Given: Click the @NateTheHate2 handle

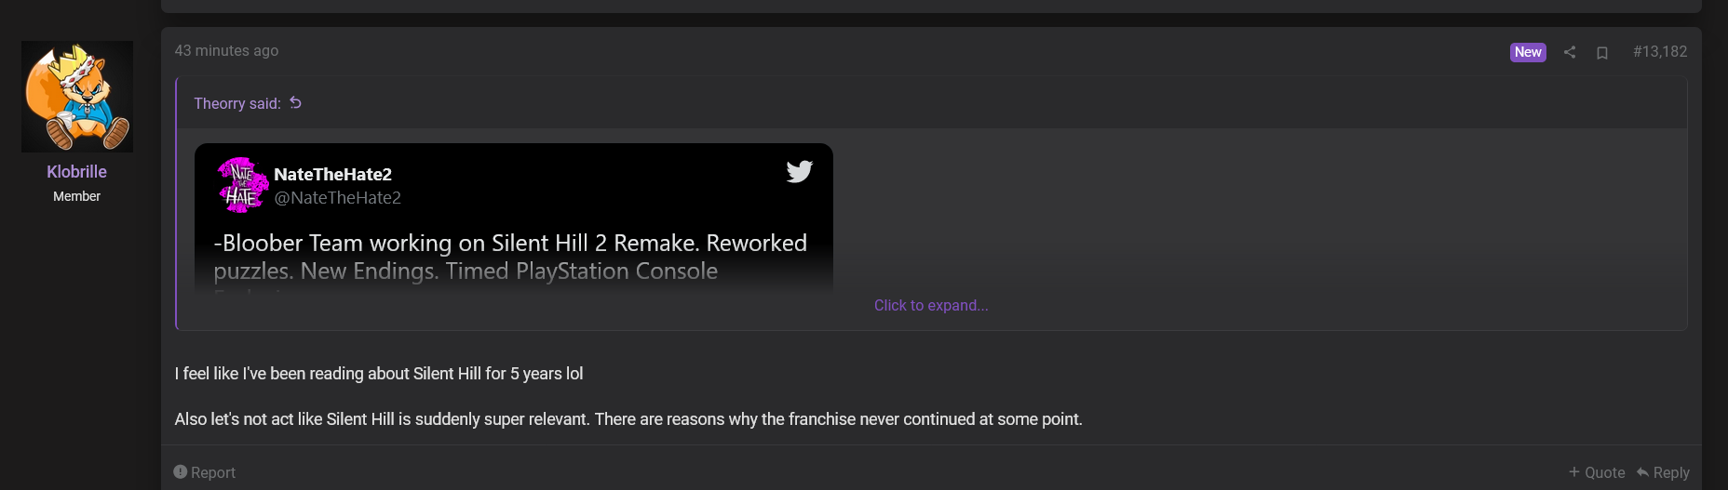Looking at the screenshot, I should pos(337,197).
